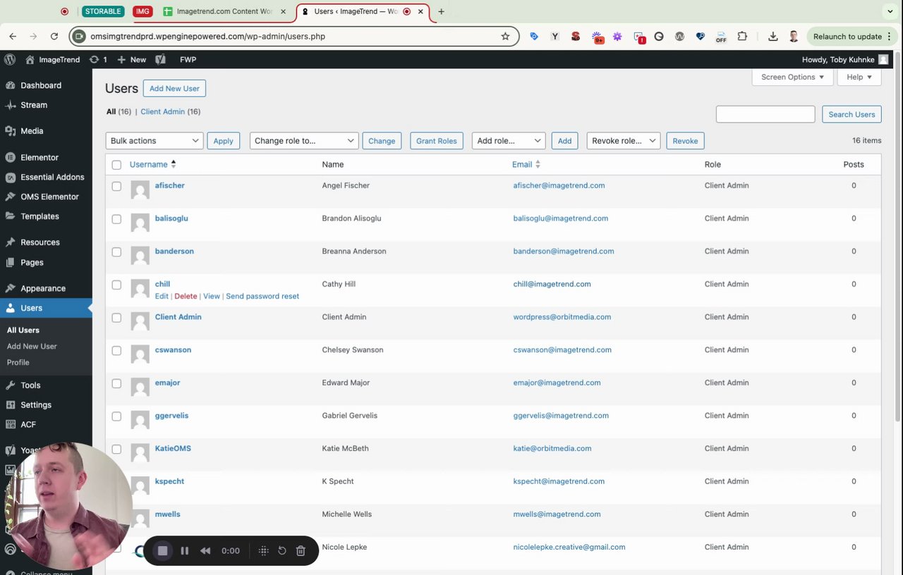The width and height of the screenshot is (903, 575).
Task: Check the box for Client Admin user
Action: pyautogui.click(x=116, y=318)
